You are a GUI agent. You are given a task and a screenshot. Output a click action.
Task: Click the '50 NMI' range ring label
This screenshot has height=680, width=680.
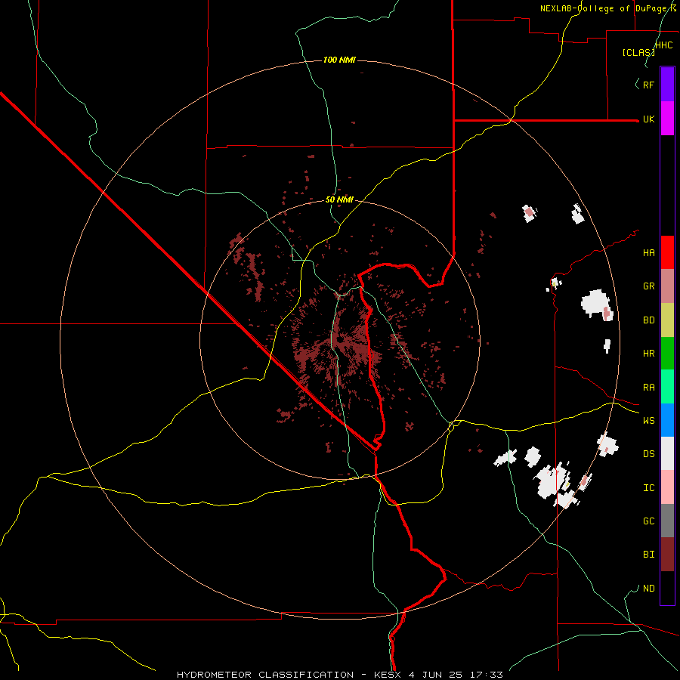point(339,199)
